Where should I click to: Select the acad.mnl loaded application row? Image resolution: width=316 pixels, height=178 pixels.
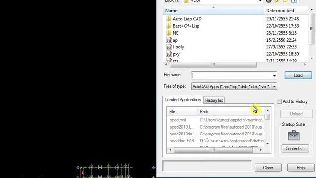click(x=216, y=120)
